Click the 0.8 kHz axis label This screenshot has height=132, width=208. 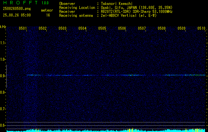[3, 92]
